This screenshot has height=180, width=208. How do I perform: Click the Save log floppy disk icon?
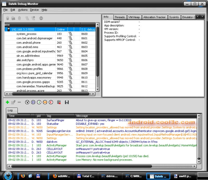(x=67, y=102)
